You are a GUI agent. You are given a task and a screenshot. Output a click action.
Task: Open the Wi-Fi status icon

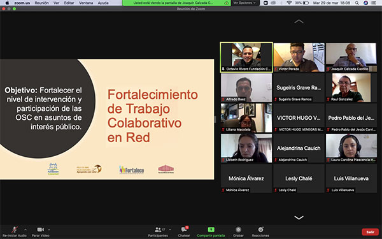pyautogui.click(x=289, y=3)
